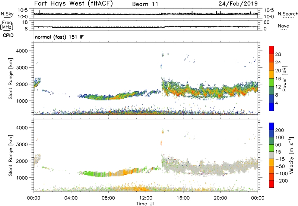Click the '04:00' time axis tick label
The image size is (298, 206).
(x=71, y=198)
